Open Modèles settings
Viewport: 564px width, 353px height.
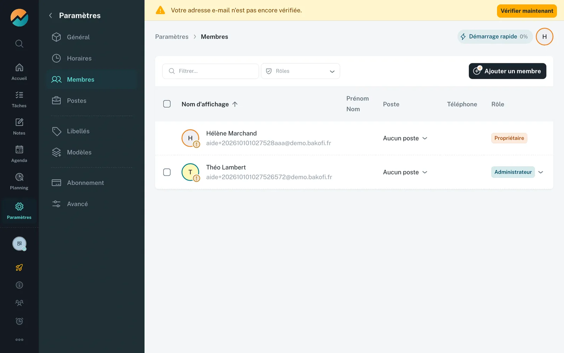(92, 152)
